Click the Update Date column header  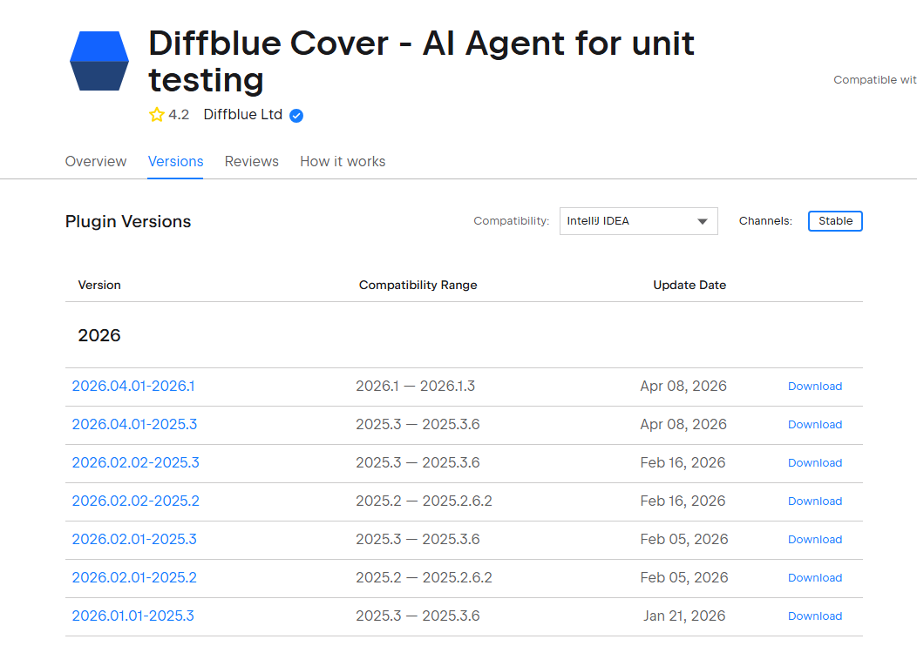pyautogui.click(x=689, y=285)
